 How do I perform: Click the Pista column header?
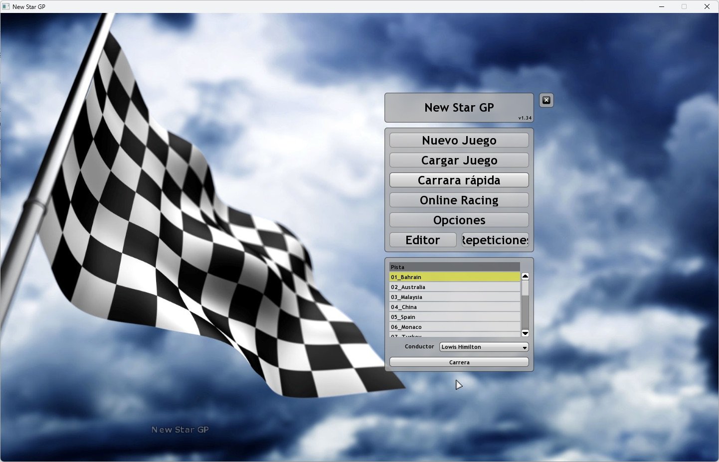click(x=454, y=267)
